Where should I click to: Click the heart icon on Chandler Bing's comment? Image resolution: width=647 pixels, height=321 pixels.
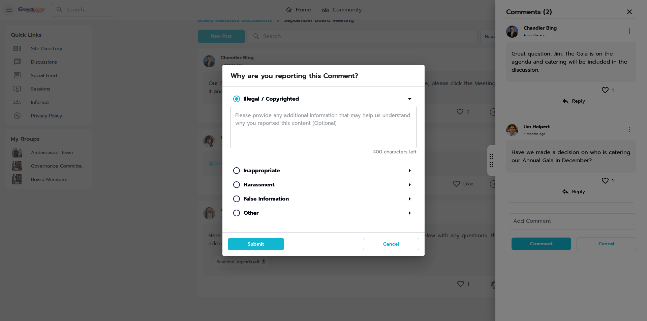click(605, 90)
